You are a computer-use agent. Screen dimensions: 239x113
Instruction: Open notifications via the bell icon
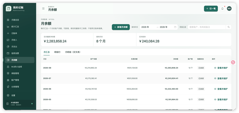[222, 9]
